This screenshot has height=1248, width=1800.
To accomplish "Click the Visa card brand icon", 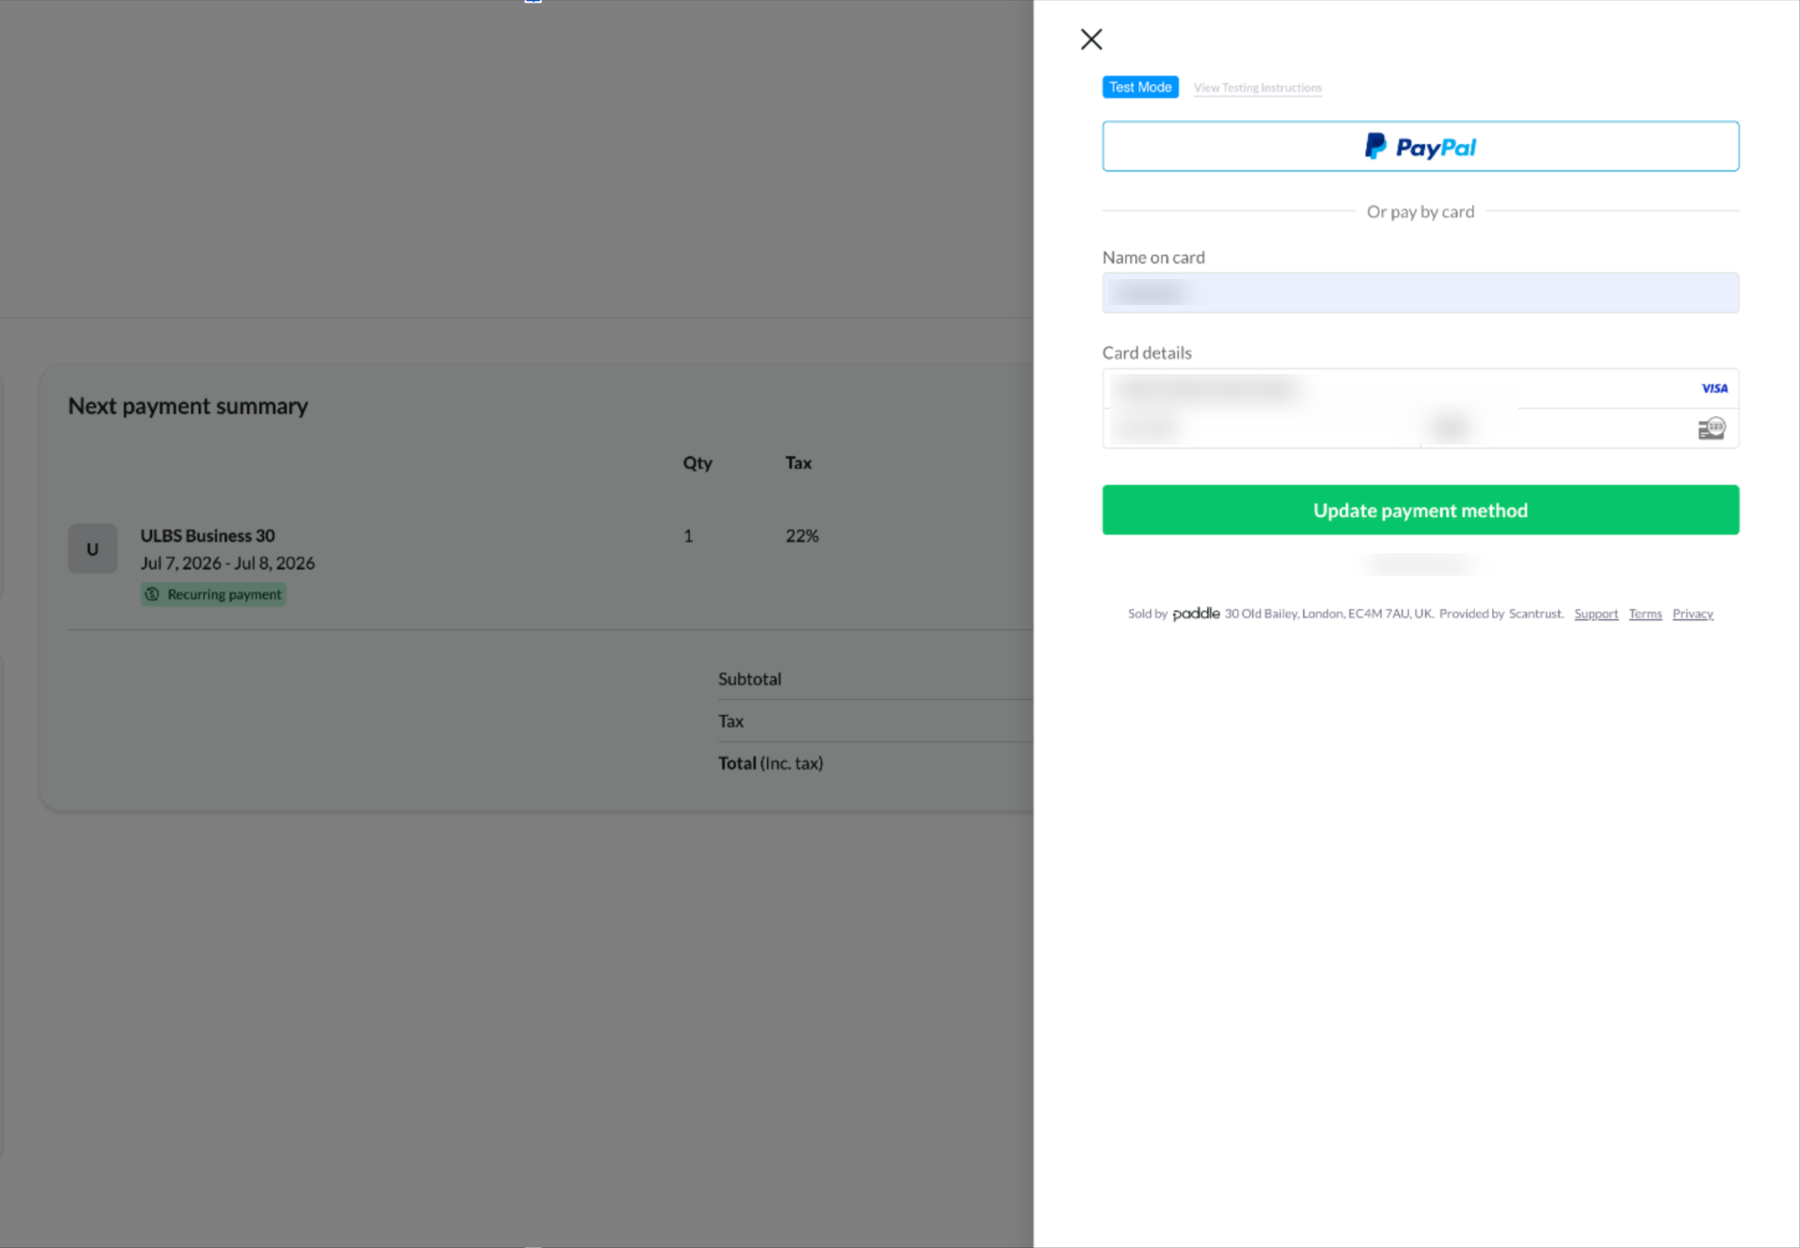I will [1714, 388].
